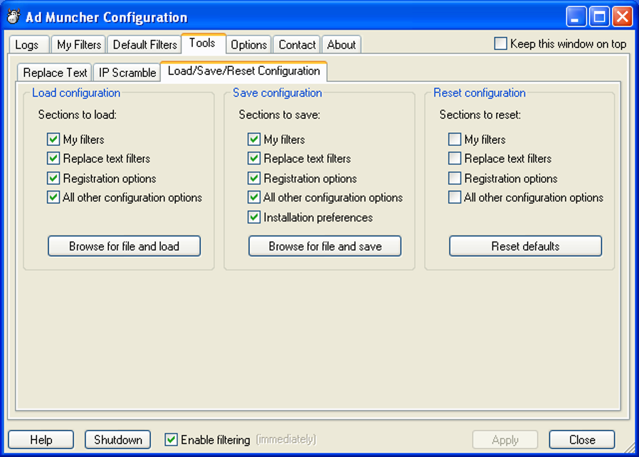
Task: Click the Reset defaults button
Action: (525, 246)
